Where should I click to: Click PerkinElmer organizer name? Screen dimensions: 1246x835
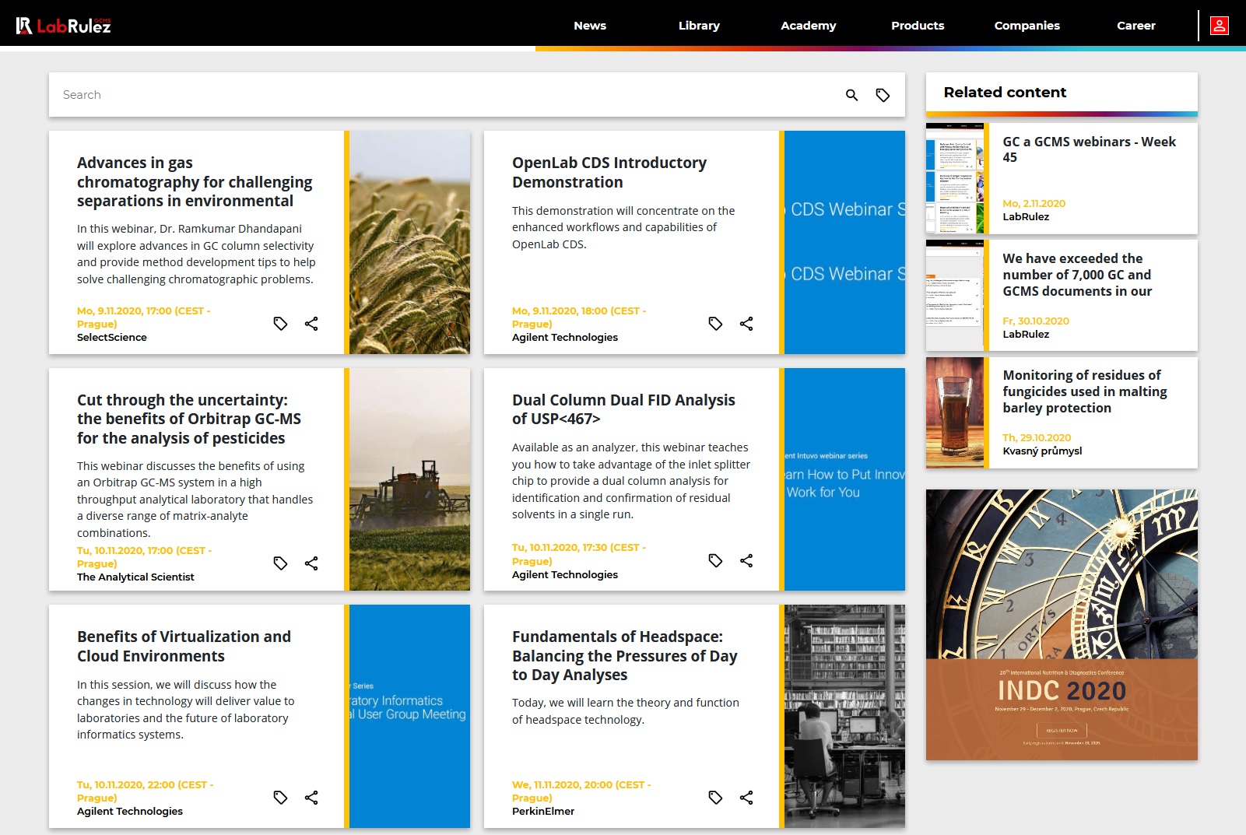tap(543, 812)
